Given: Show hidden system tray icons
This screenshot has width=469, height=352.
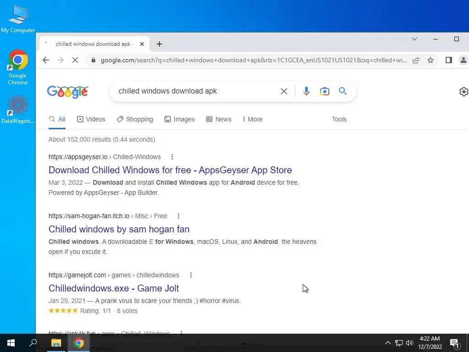Looking at the screenshot, I should coord(387,343).
